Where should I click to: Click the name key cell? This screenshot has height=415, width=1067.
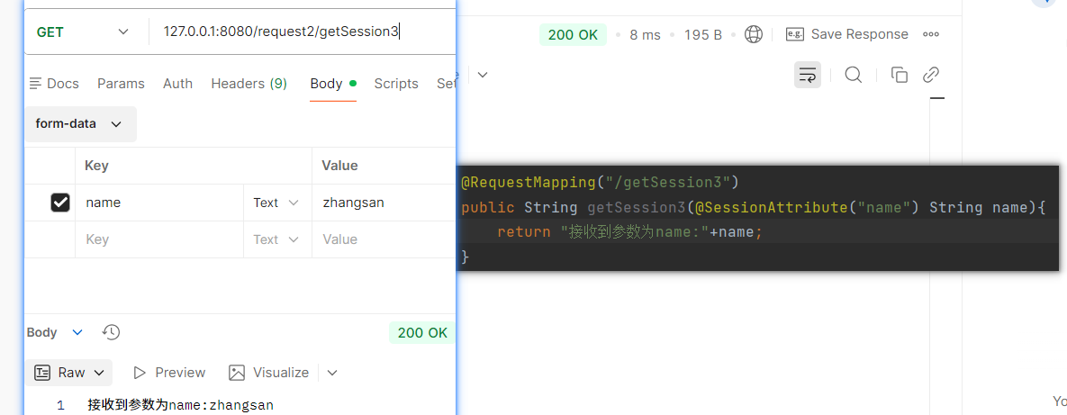pos(159,202)
